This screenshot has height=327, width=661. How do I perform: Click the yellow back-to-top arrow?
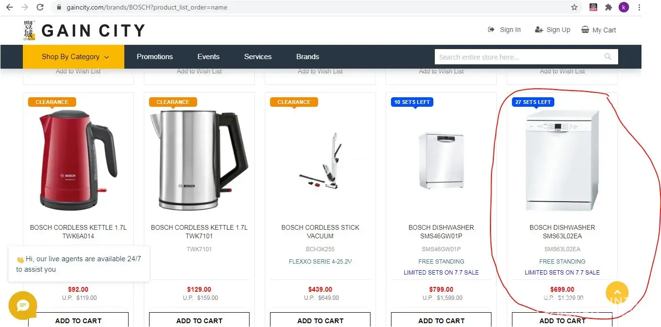click(x=617, y=293)
